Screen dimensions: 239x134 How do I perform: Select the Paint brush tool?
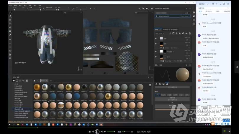[10, 13]
